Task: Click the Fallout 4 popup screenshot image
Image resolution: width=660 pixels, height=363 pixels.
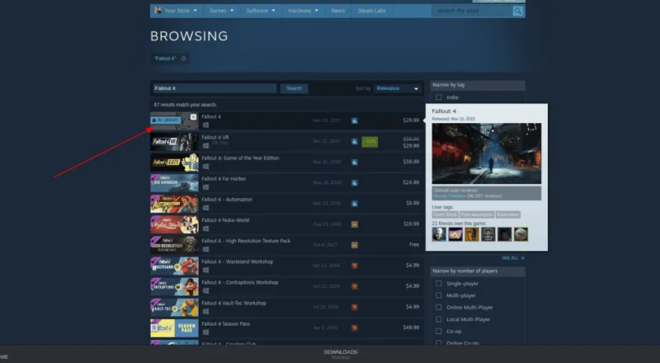Action: coord(487,153)
